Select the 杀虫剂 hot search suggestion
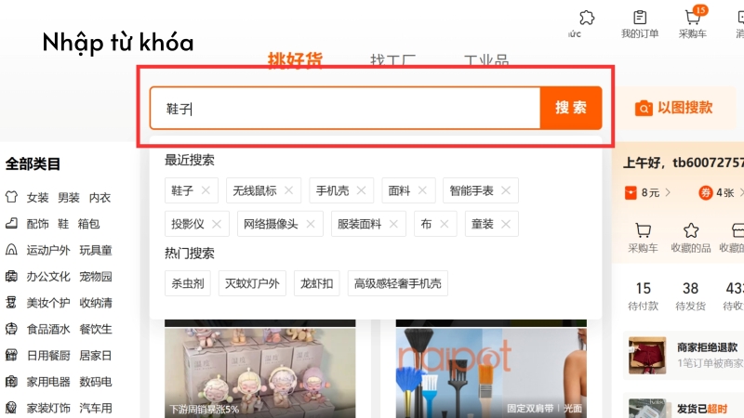Image resolution: width=744 pixels, height=418 pixels. pos(188,283)
